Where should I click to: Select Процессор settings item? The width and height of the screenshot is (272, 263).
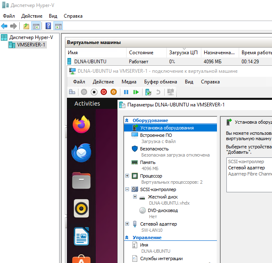(151, 176)
